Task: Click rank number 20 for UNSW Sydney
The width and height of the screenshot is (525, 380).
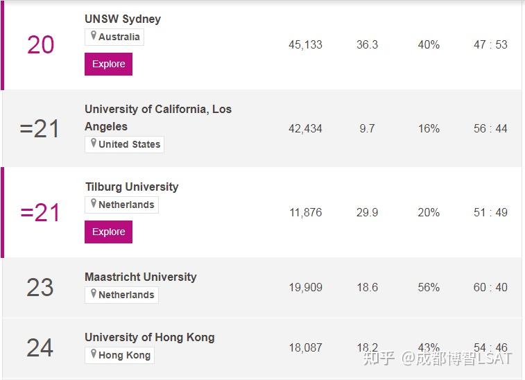Action: click(40, 45)
